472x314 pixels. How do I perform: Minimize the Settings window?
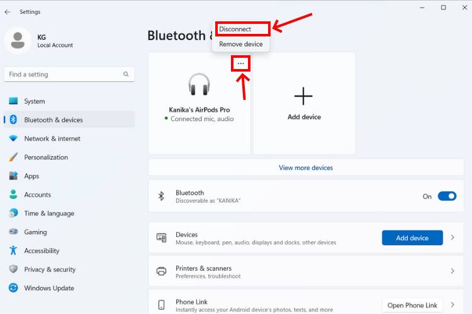(x=422, y=8)
